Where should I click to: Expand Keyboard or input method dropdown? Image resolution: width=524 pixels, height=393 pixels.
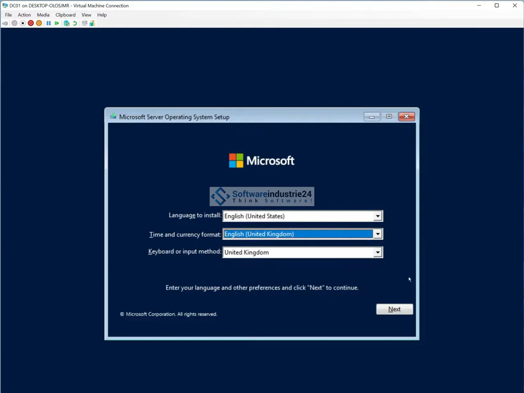(377, 252)
